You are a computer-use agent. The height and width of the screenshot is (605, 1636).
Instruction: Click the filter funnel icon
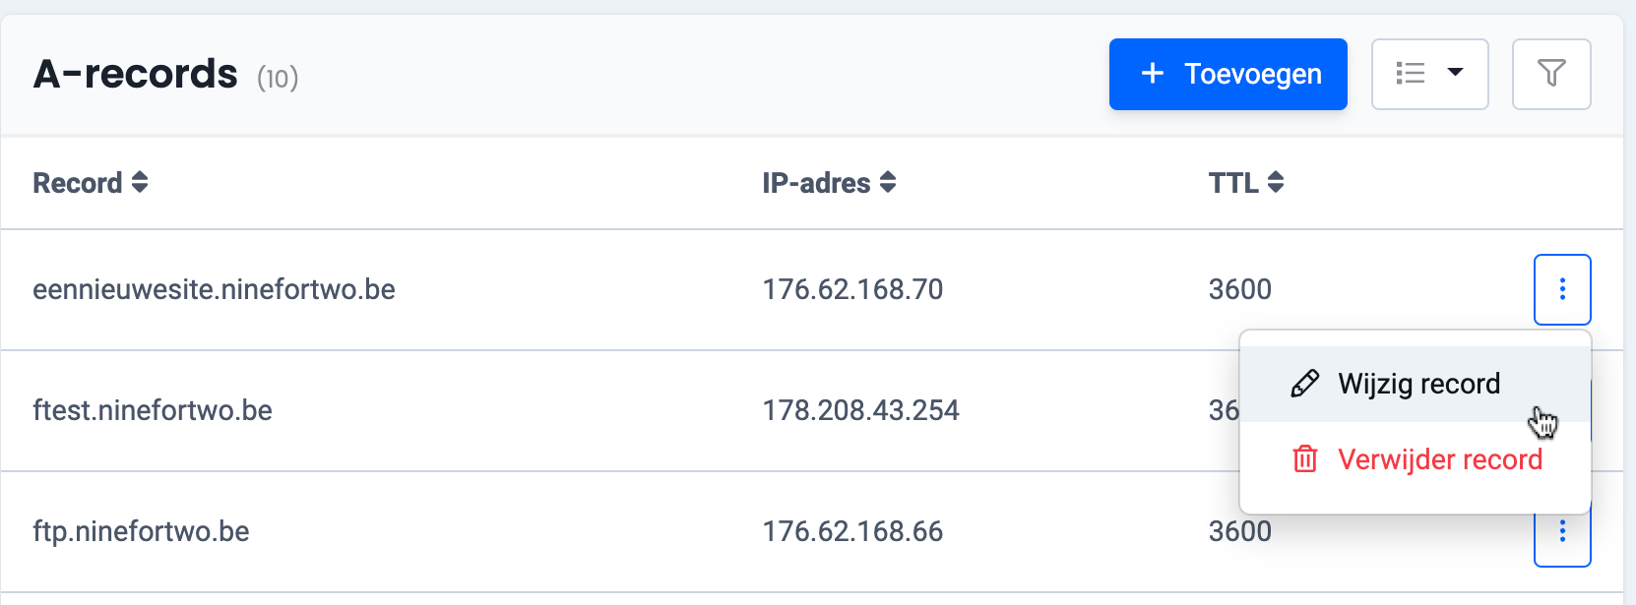pos(1551,74)
